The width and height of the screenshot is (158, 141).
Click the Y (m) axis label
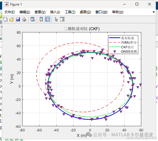[x=12, y=79]
